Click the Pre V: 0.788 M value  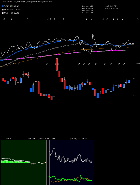point(111,8)
